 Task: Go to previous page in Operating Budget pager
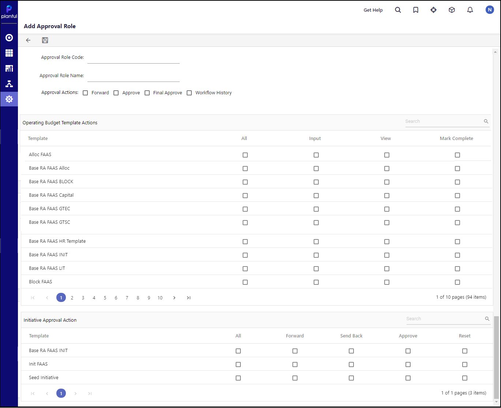coord(47,298)
